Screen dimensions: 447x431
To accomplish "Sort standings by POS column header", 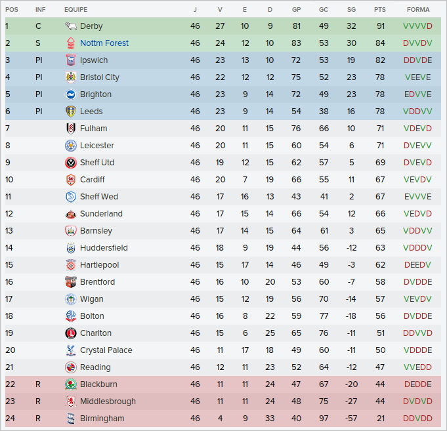I will pos(12,10).
